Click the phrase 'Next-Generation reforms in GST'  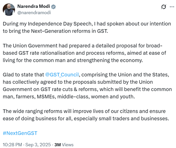pos(69,31)
